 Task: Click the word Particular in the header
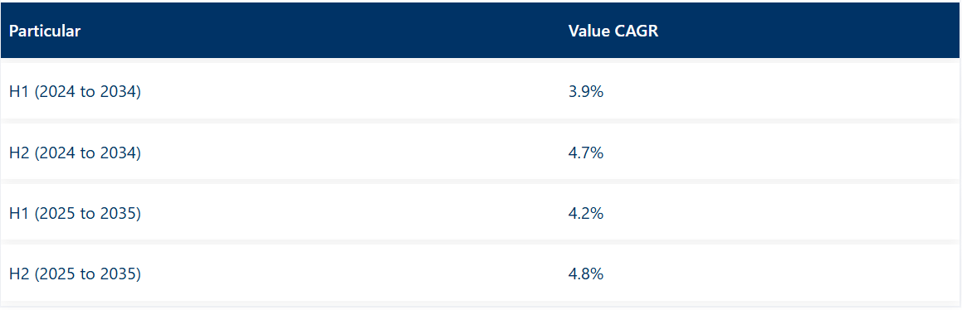[x=45, y=31]
